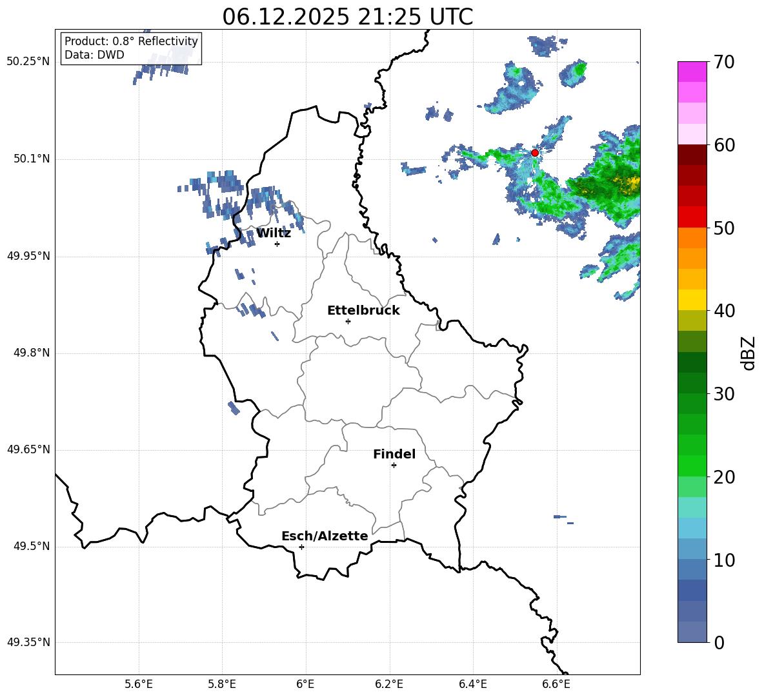Click the 20 tick on colorbar

tap(724, 476)
